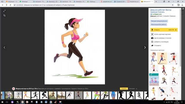Switch to the Входящие mail tab
The width and height of the screenshot is (185, 104).
point(11,2)
